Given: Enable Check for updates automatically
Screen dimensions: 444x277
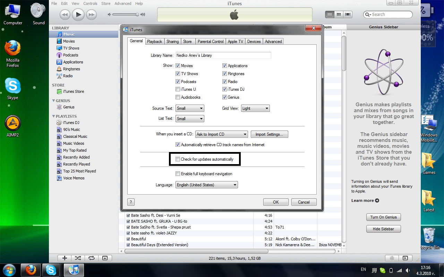Looking at the screenshot, I should click(x=178, y=159).
